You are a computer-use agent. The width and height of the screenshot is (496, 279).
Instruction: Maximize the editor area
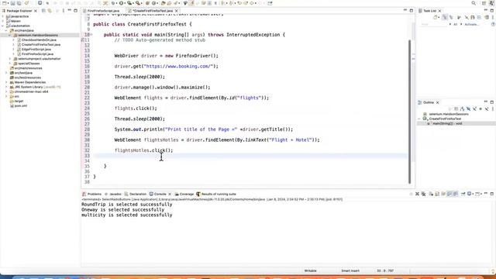tap(412, 11)
